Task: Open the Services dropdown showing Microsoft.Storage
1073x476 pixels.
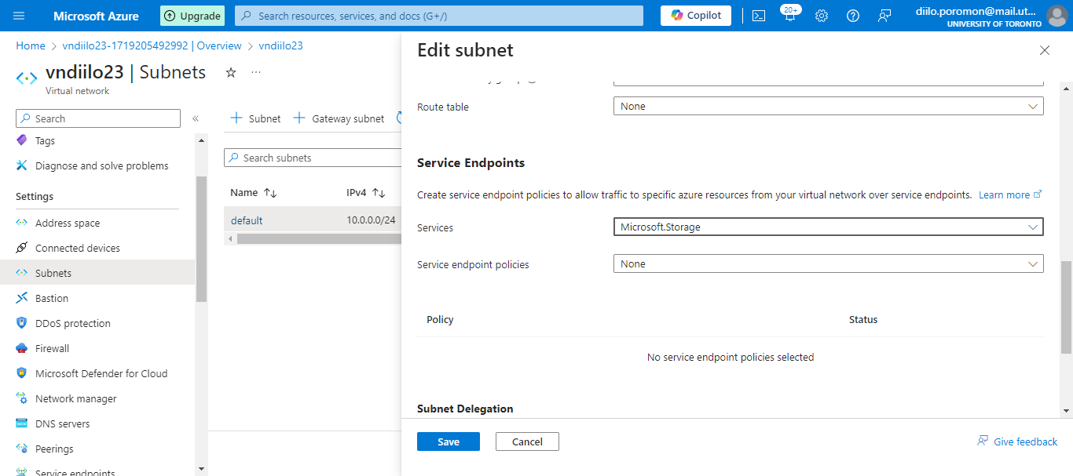Action: (828, 227)
